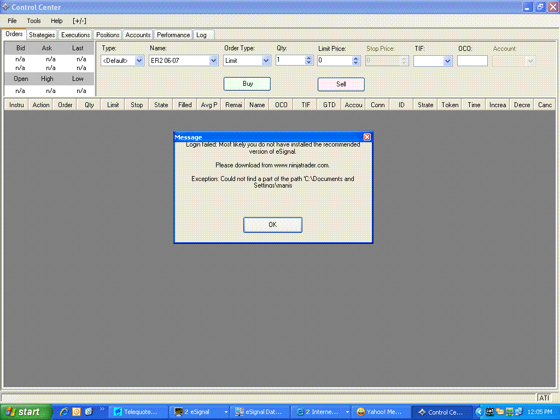Viewport: 560px width, 420px height.
Task: Click the Control Center title bar icon
Action: click(5, 7)
